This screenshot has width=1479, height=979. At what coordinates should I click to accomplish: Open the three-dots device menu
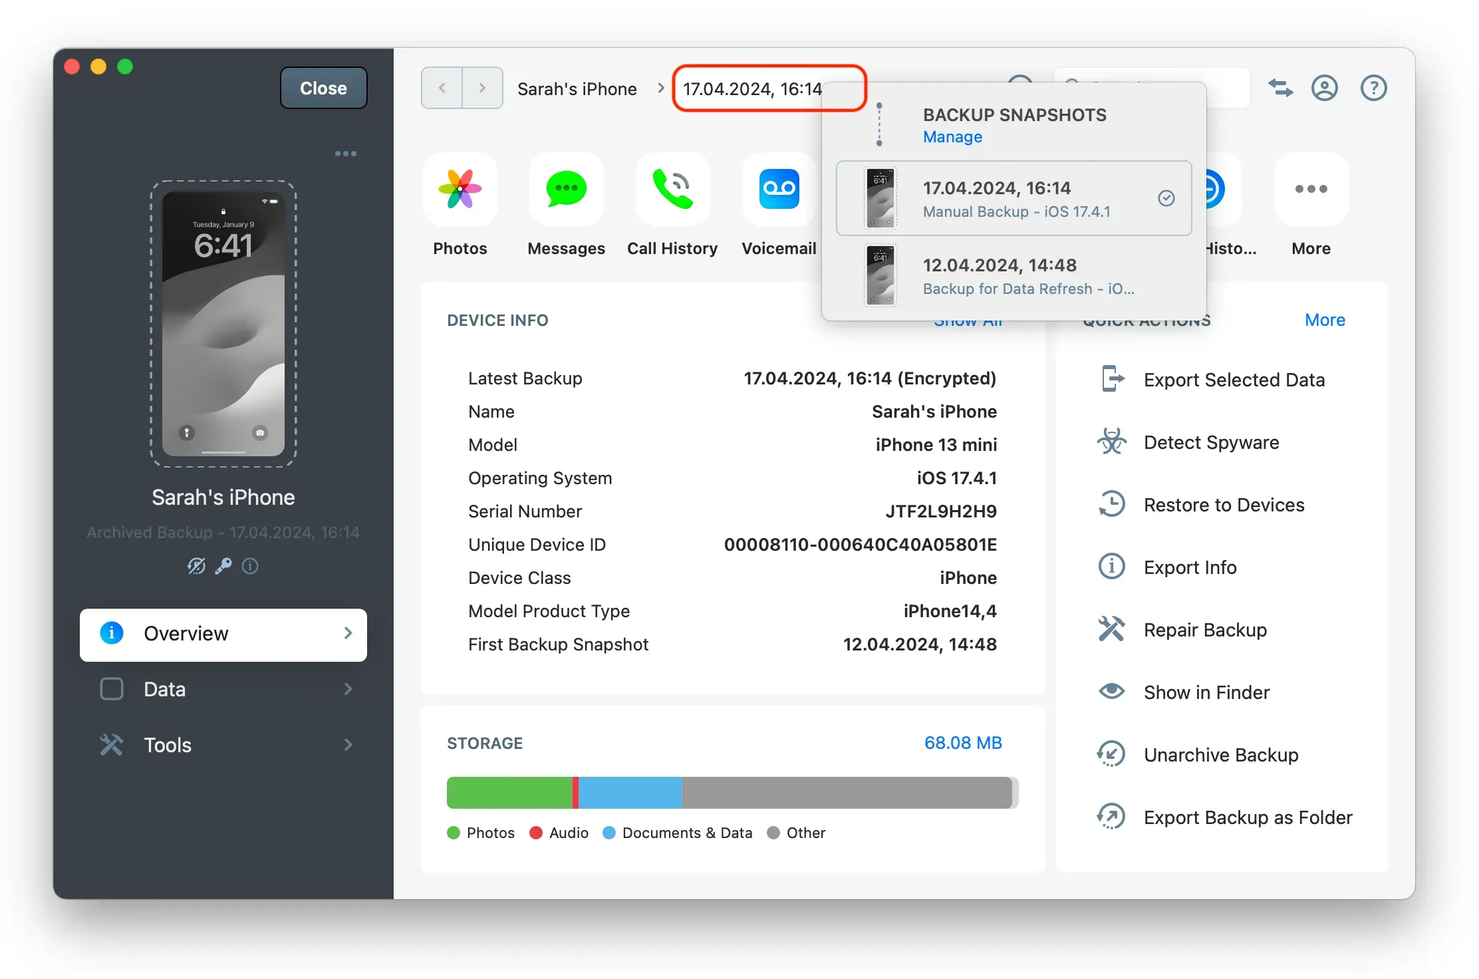click(x=346, y=153)
